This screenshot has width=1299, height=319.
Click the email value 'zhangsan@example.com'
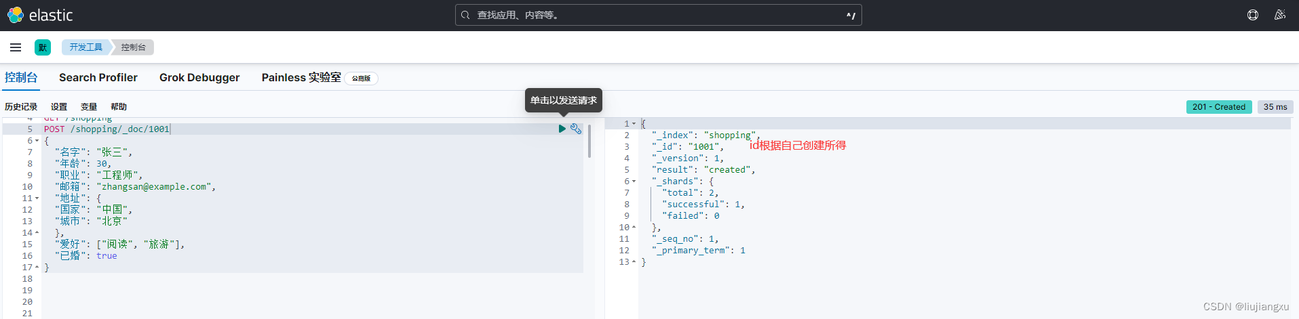[x=154, y=187]
